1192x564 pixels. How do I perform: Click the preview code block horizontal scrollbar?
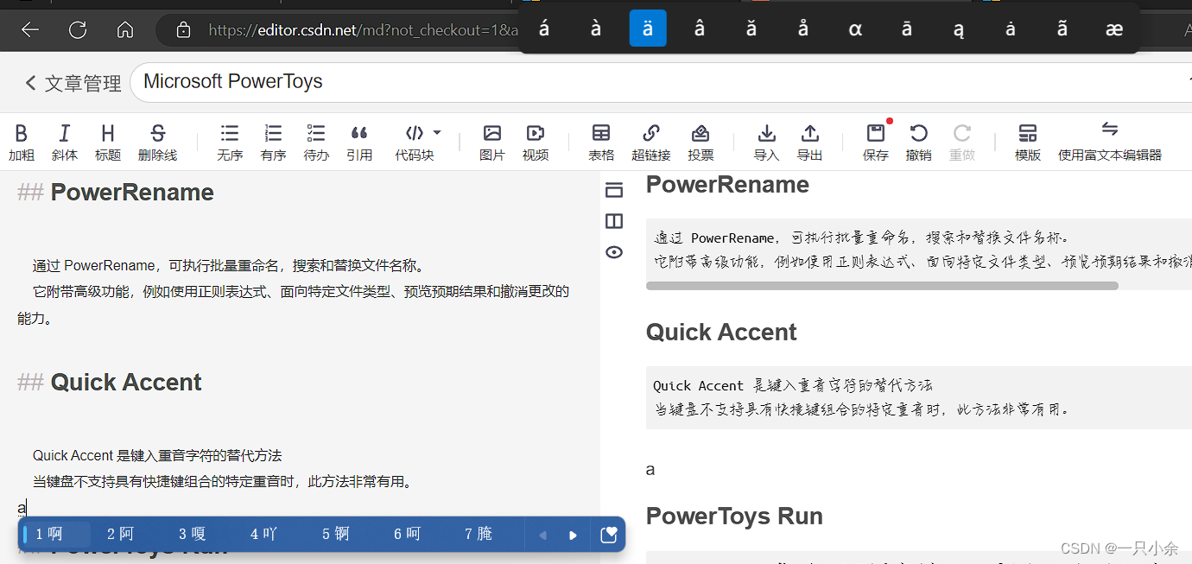[882, 285]
